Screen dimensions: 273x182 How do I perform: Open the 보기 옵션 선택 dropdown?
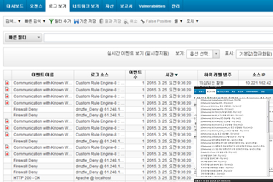(x=203, y=54)
